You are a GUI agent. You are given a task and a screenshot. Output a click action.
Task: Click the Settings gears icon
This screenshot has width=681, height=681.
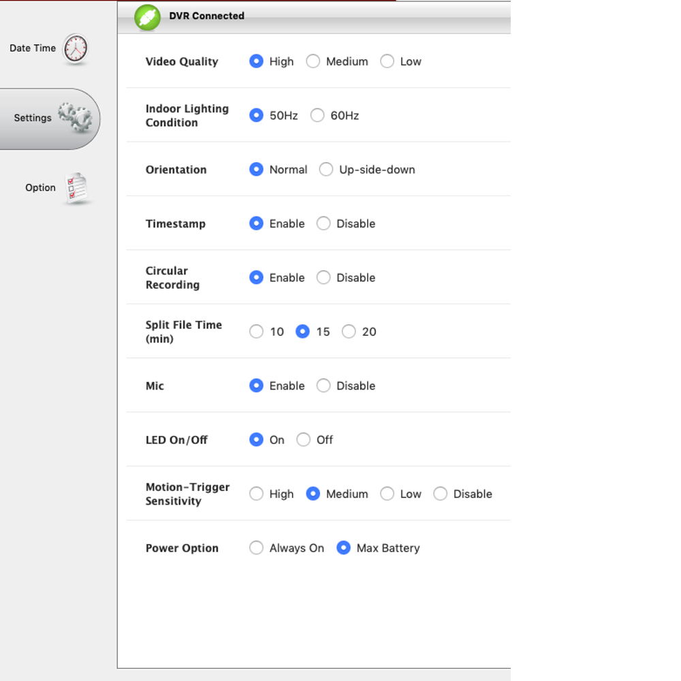(x=75, y=117)
